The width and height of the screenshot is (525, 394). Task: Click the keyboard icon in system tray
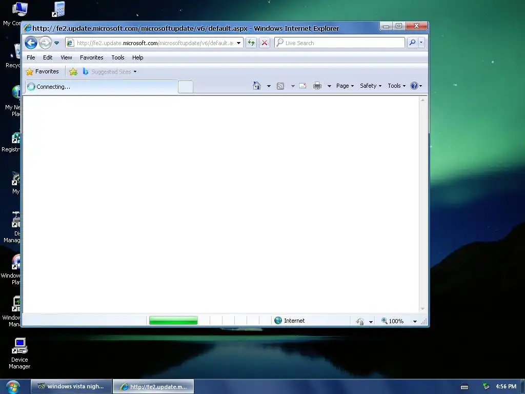pyautogui.click(x=465, y=387)
